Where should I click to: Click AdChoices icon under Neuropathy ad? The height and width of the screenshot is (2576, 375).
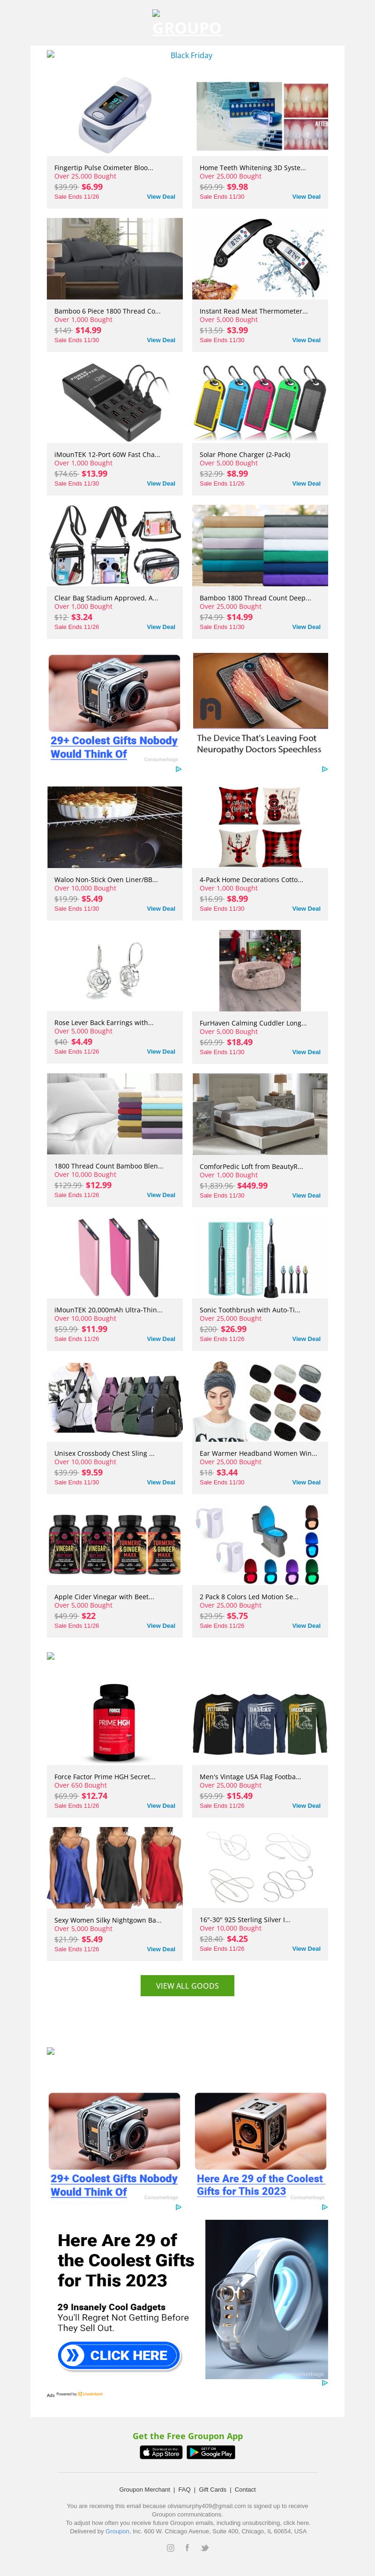[324, 769]
